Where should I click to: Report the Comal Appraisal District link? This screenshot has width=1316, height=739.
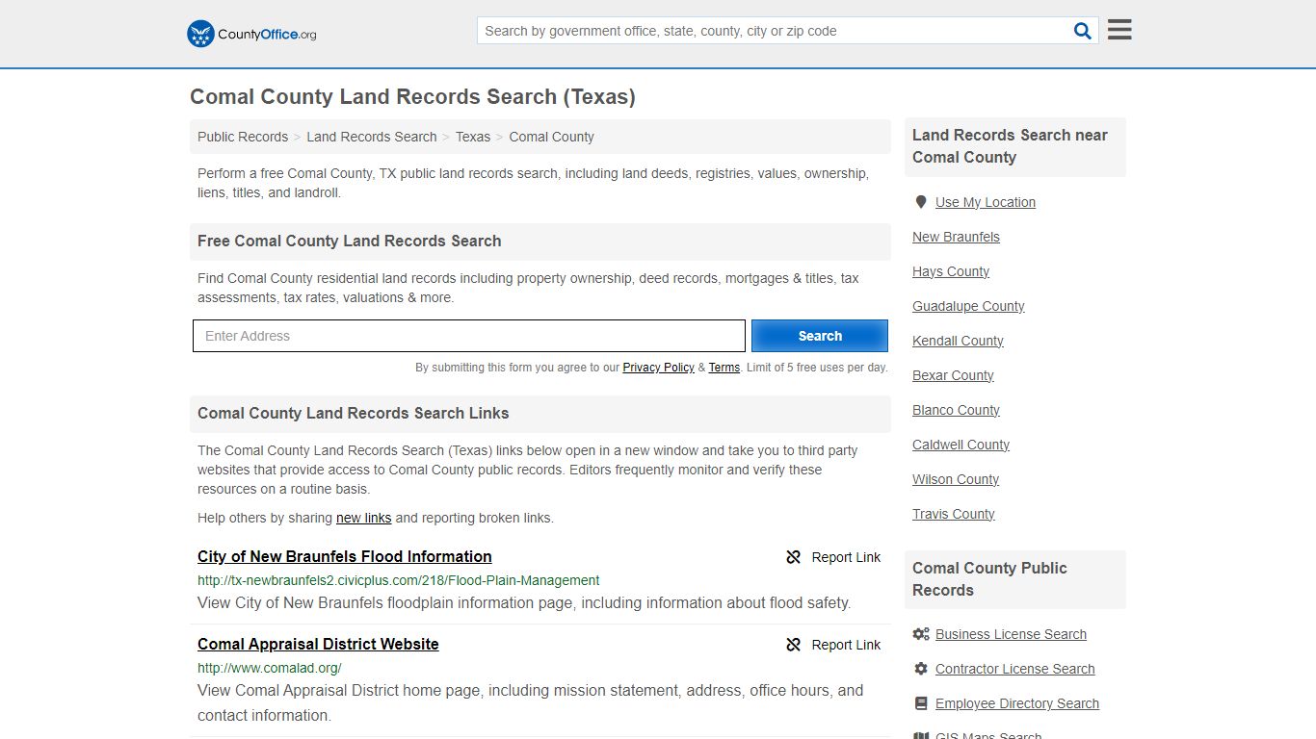pos(833,645)
